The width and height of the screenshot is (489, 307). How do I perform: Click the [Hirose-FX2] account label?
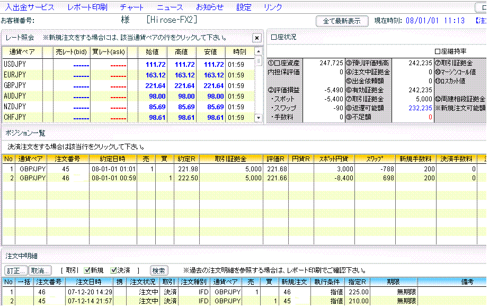tap(172, 20)
